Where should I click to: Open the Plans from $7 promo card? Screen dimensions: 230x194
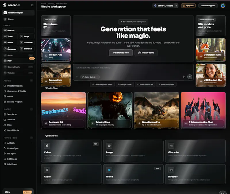click(x=56, y=26)
